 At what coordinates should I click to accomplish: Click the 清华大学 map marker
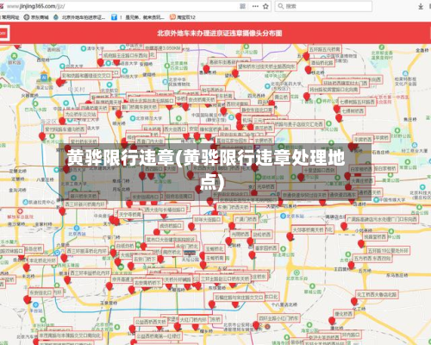[84, 48]
